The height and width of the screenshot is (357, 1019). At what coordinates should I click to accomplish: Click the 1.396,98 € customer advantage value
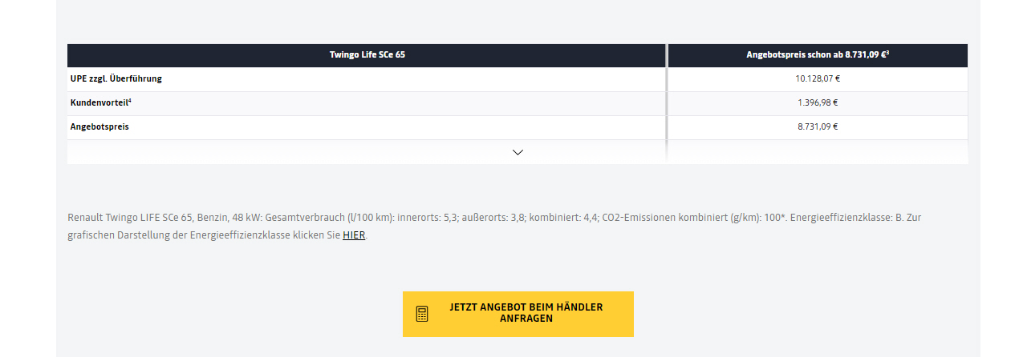click(818, 102)
